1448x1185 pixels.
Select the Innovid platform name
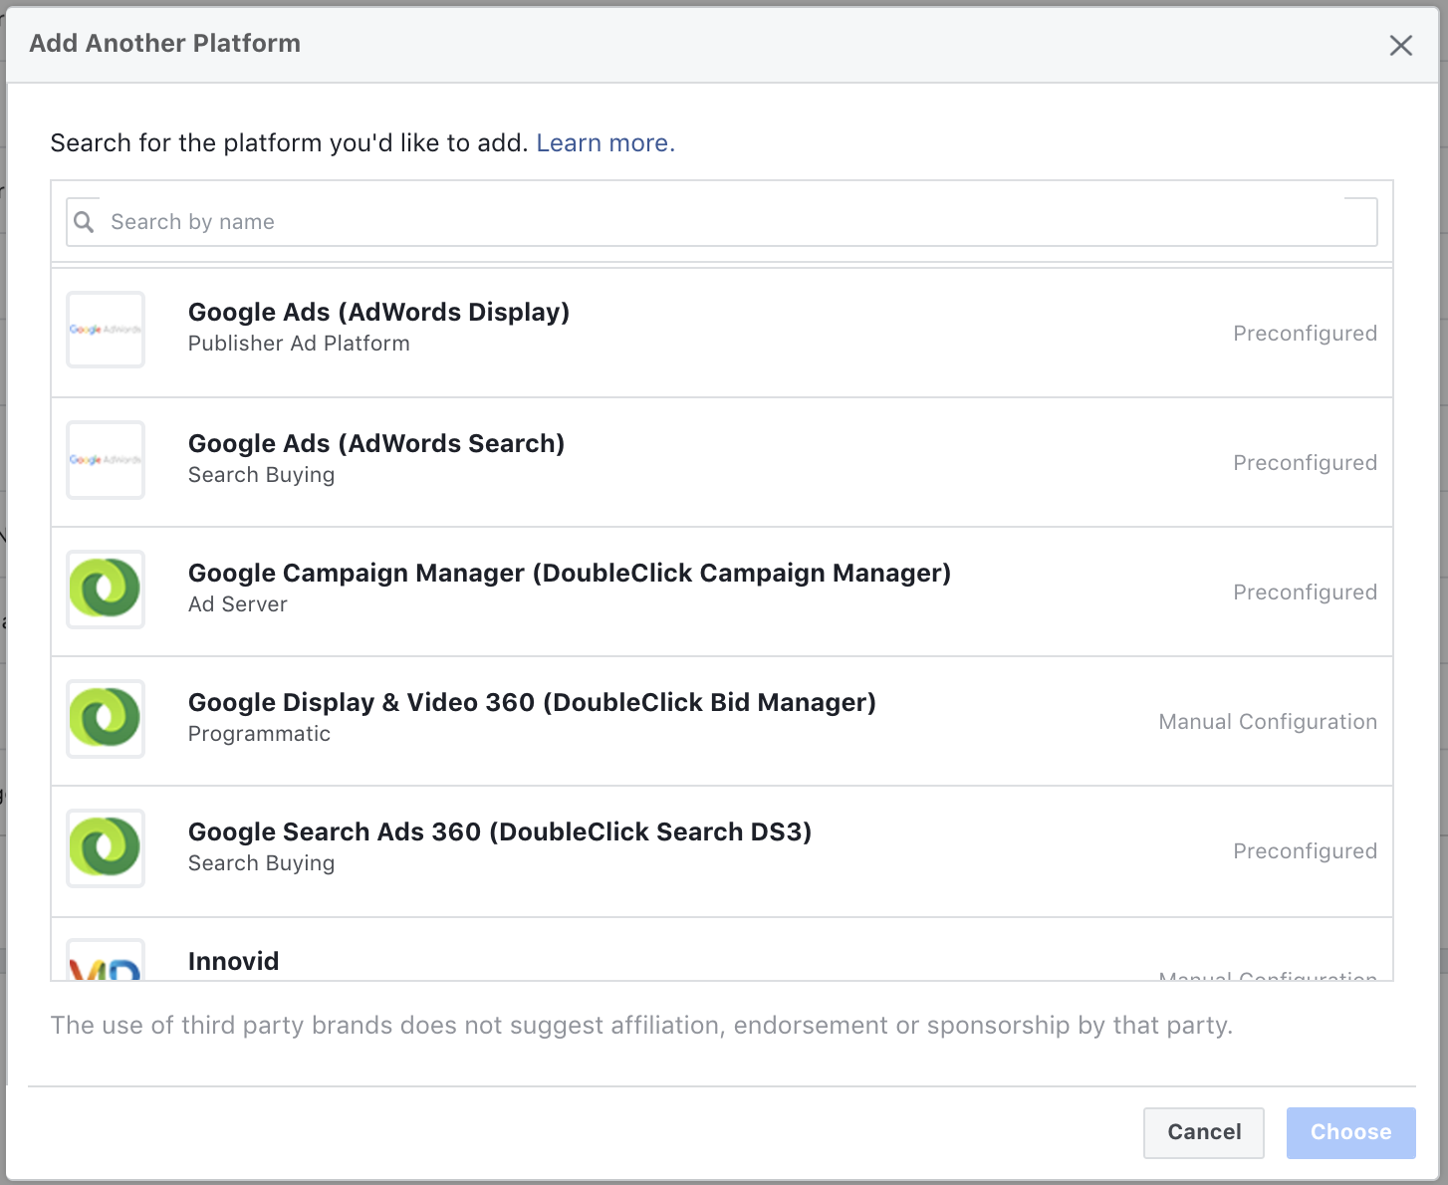click(x=234, y=961)
